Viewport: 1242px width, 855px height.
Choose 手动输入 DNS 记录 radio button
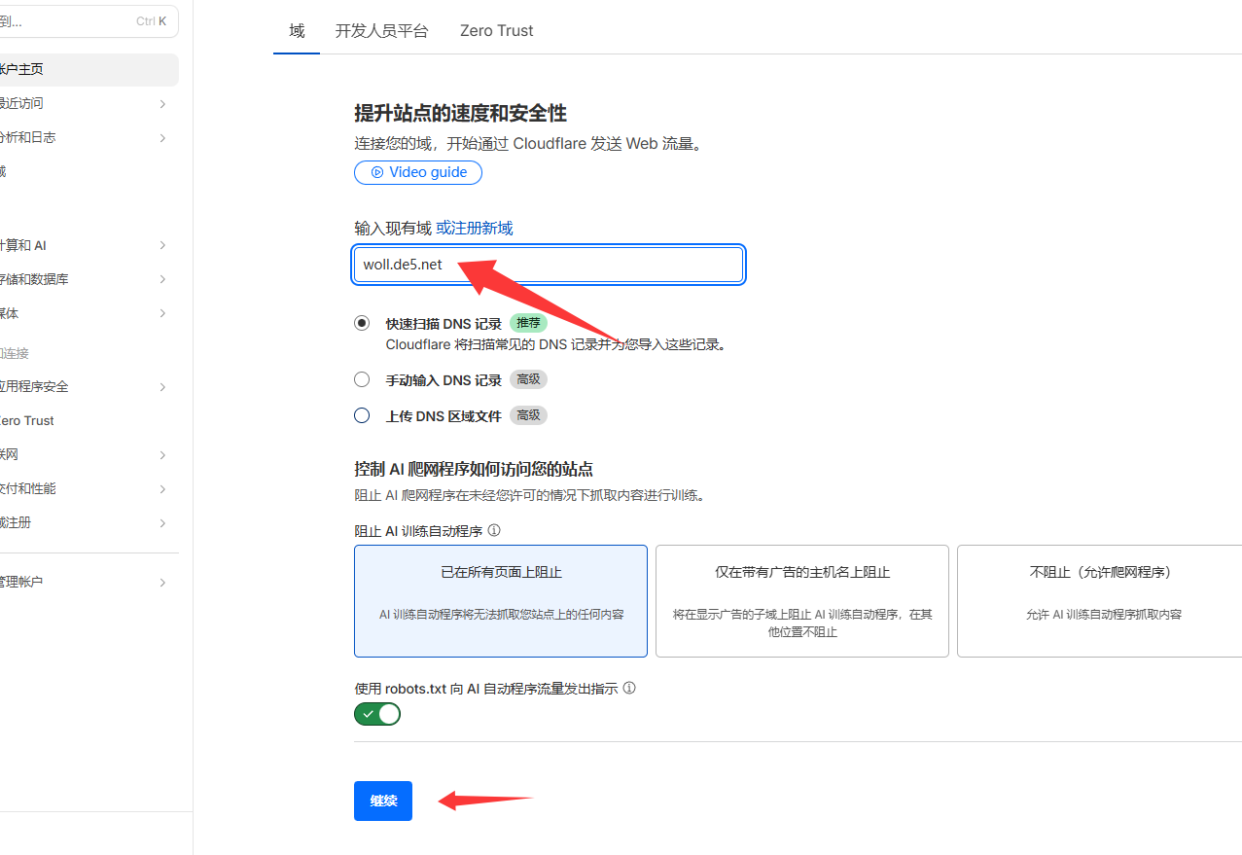tap(362, 379)
